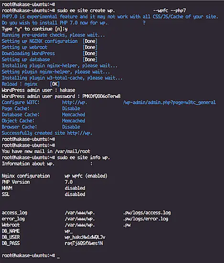This screenshot has width=224, height=263.
Task: Click the 'Setting up database' line
Action: [49, 60]
